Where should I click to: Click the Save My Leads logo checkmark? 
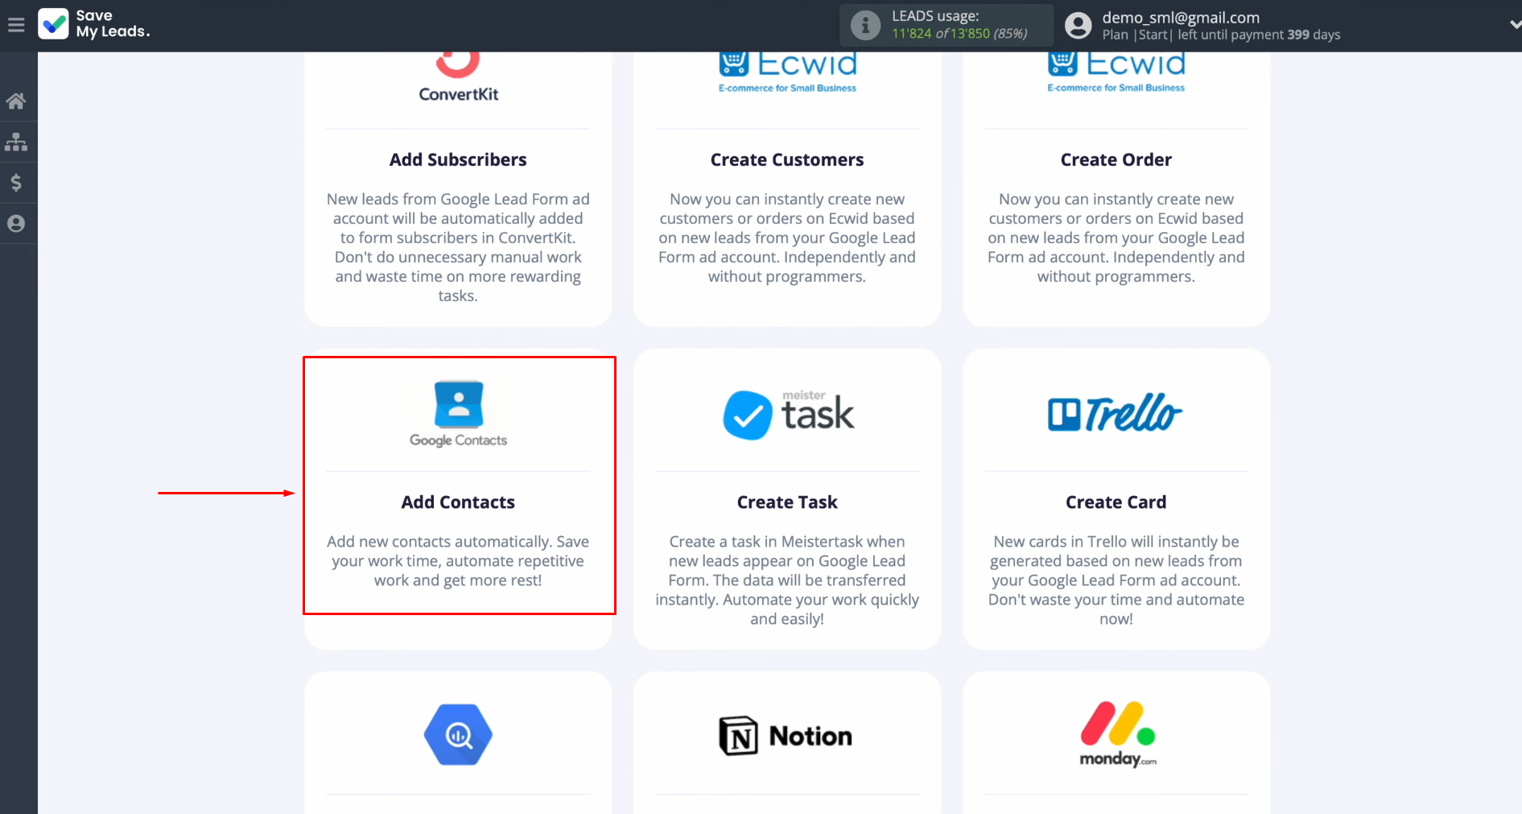pyautogui.click(x=54, y=24)
